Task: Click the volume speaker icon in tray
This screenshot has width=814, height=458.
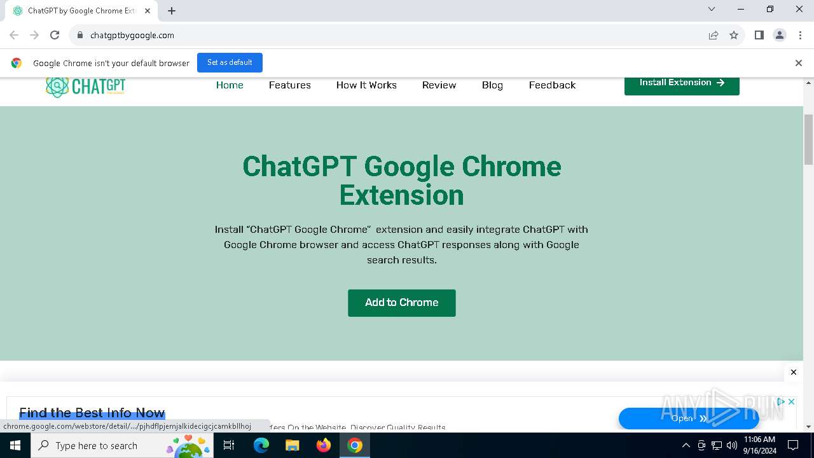Action: point(732,445)
